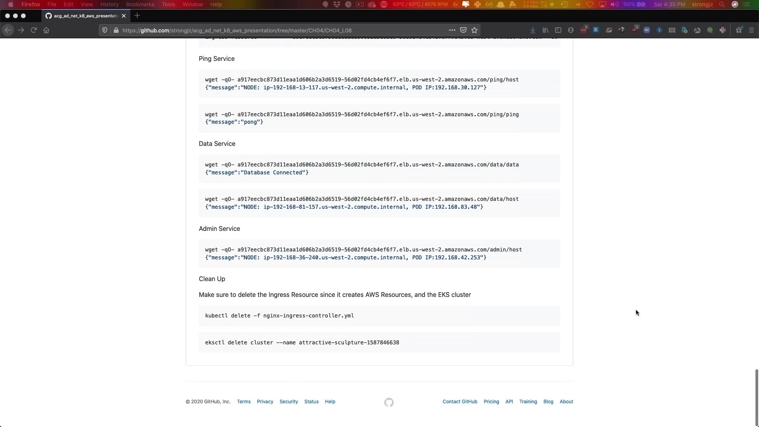Follow the Pricing footer link
Viewport: 759px width, 427px height.
tap(491, 401)
